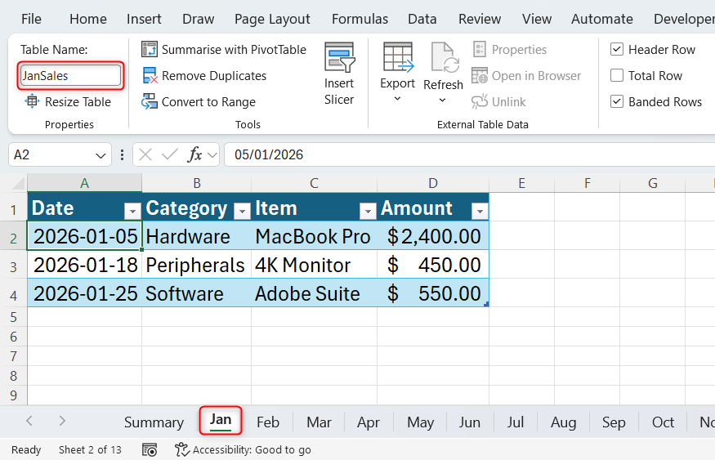Click the Refresh icon
This screenshot has width=715, height=460.
444,57
